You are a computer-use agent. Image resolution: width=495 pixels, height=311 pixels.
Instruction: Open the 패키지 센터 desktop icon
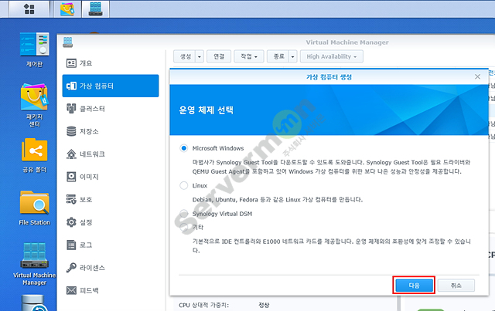point(34,105)
